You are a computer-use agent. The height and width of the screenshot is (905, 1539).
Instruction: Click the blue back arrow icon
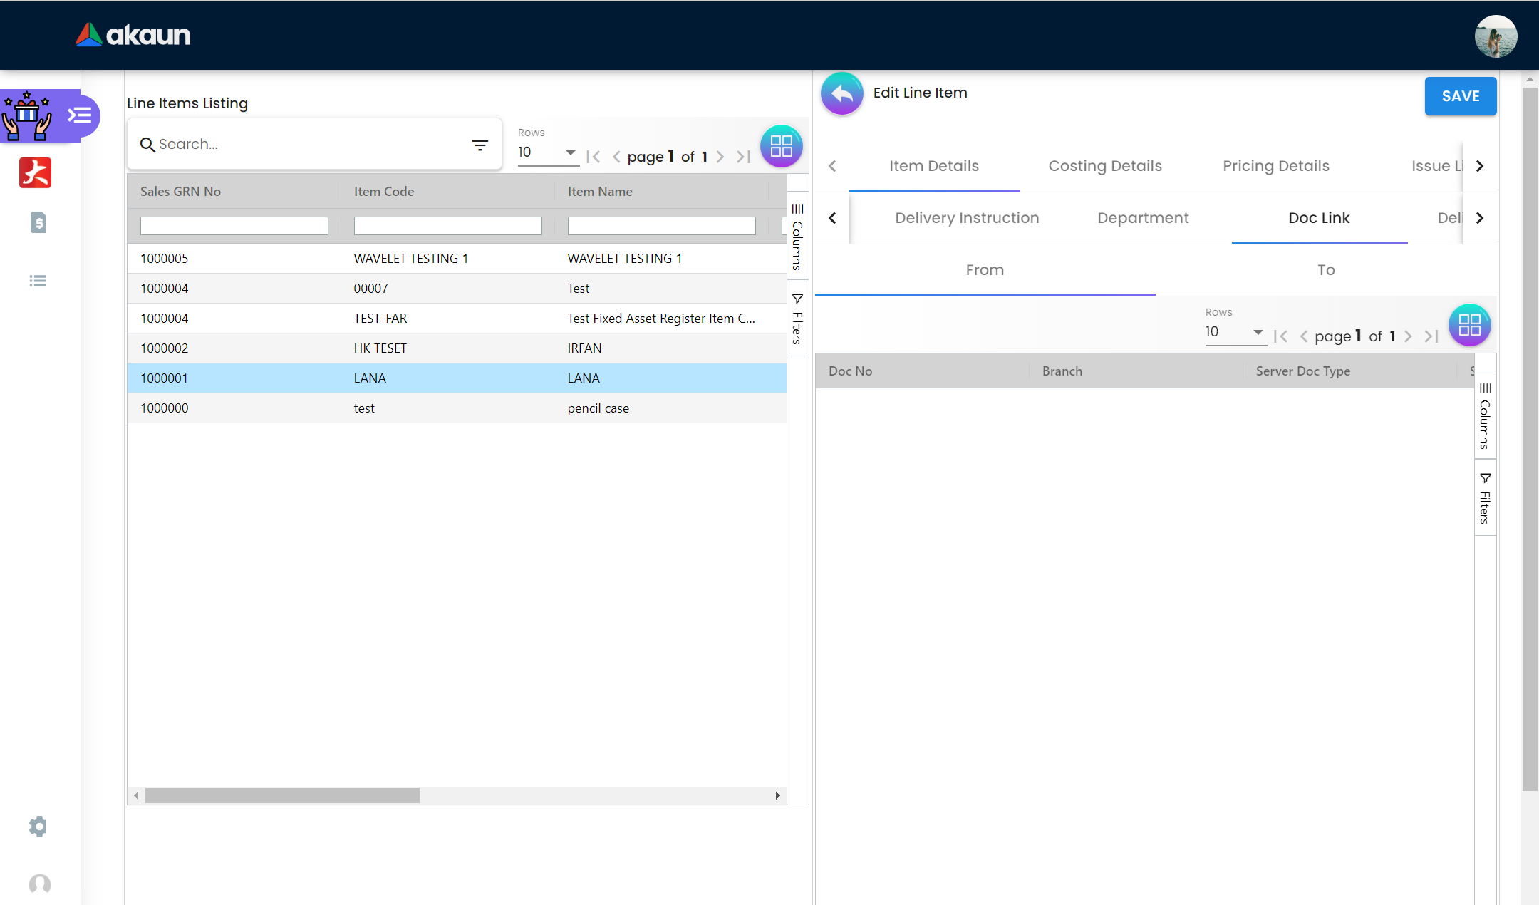[x=841, y=93]
